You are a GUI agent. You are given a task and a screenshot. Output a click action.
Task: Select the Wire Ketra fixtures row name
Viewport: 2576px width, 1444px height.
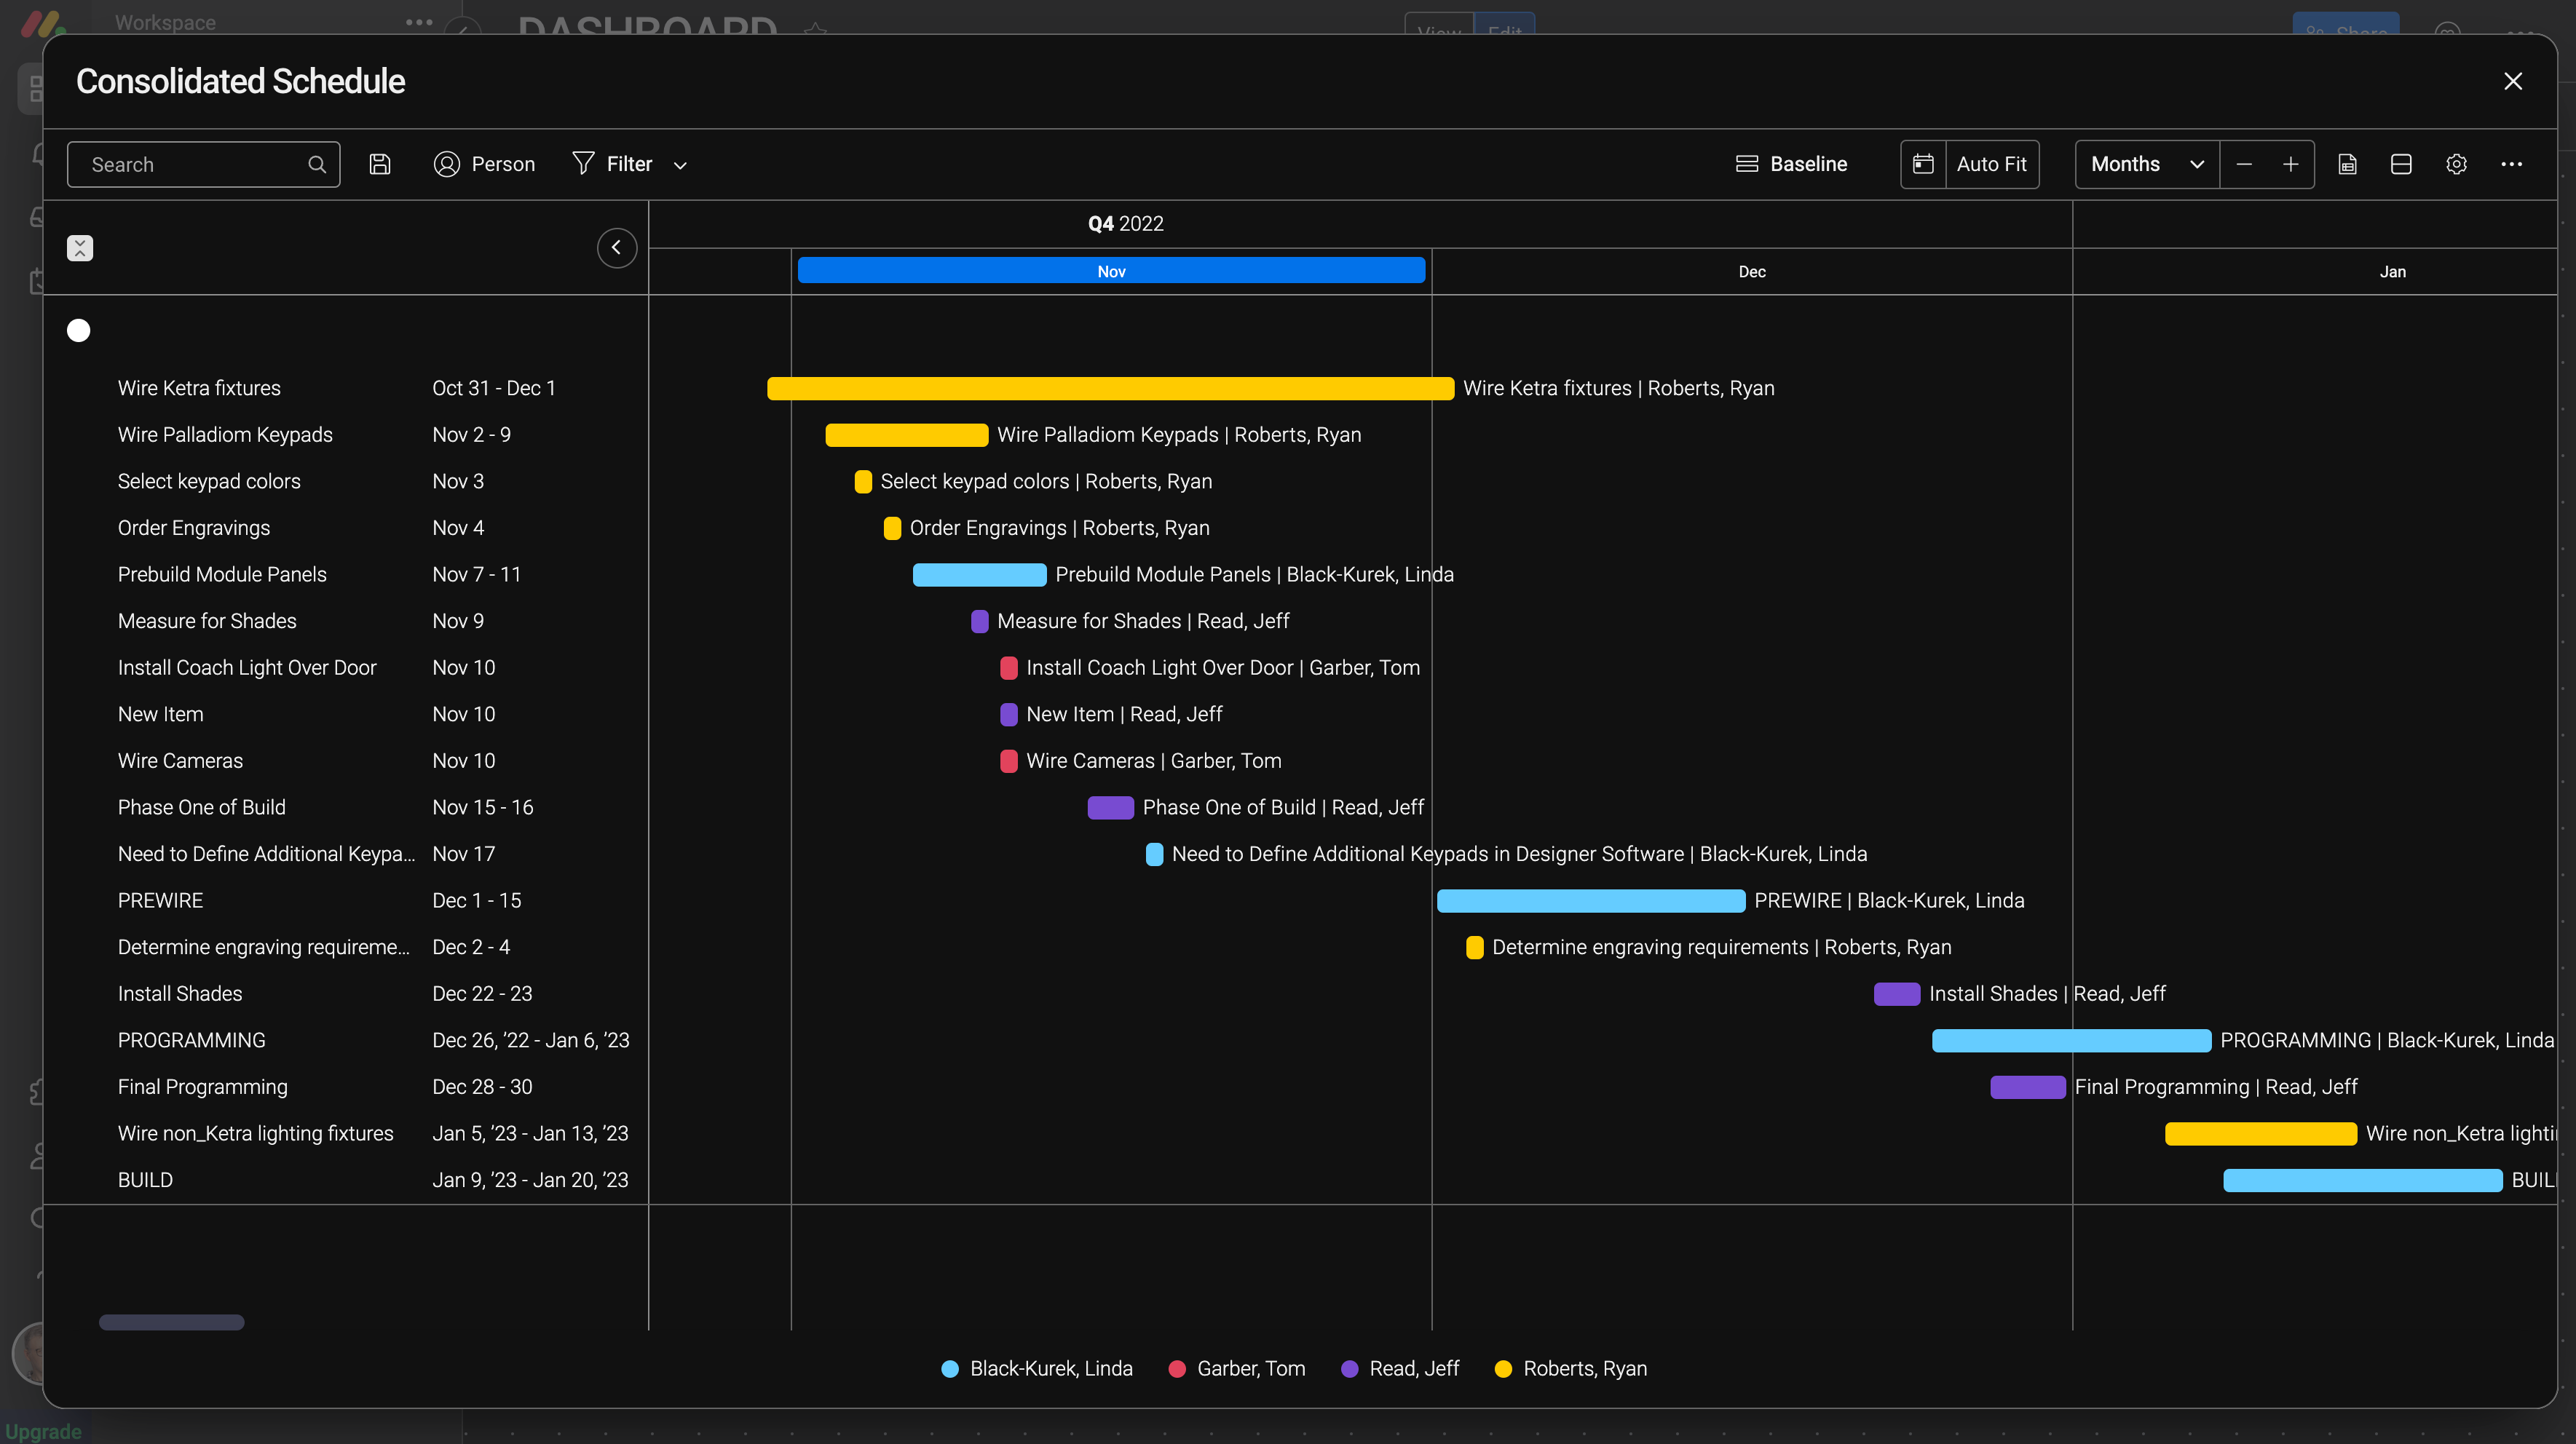point(199,388)
